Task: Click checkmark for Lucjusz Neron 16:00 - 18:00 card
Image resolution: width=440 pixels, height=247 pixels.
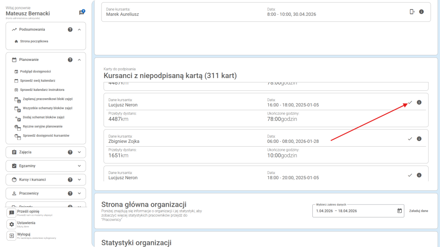Action: [x=410, y=102]
